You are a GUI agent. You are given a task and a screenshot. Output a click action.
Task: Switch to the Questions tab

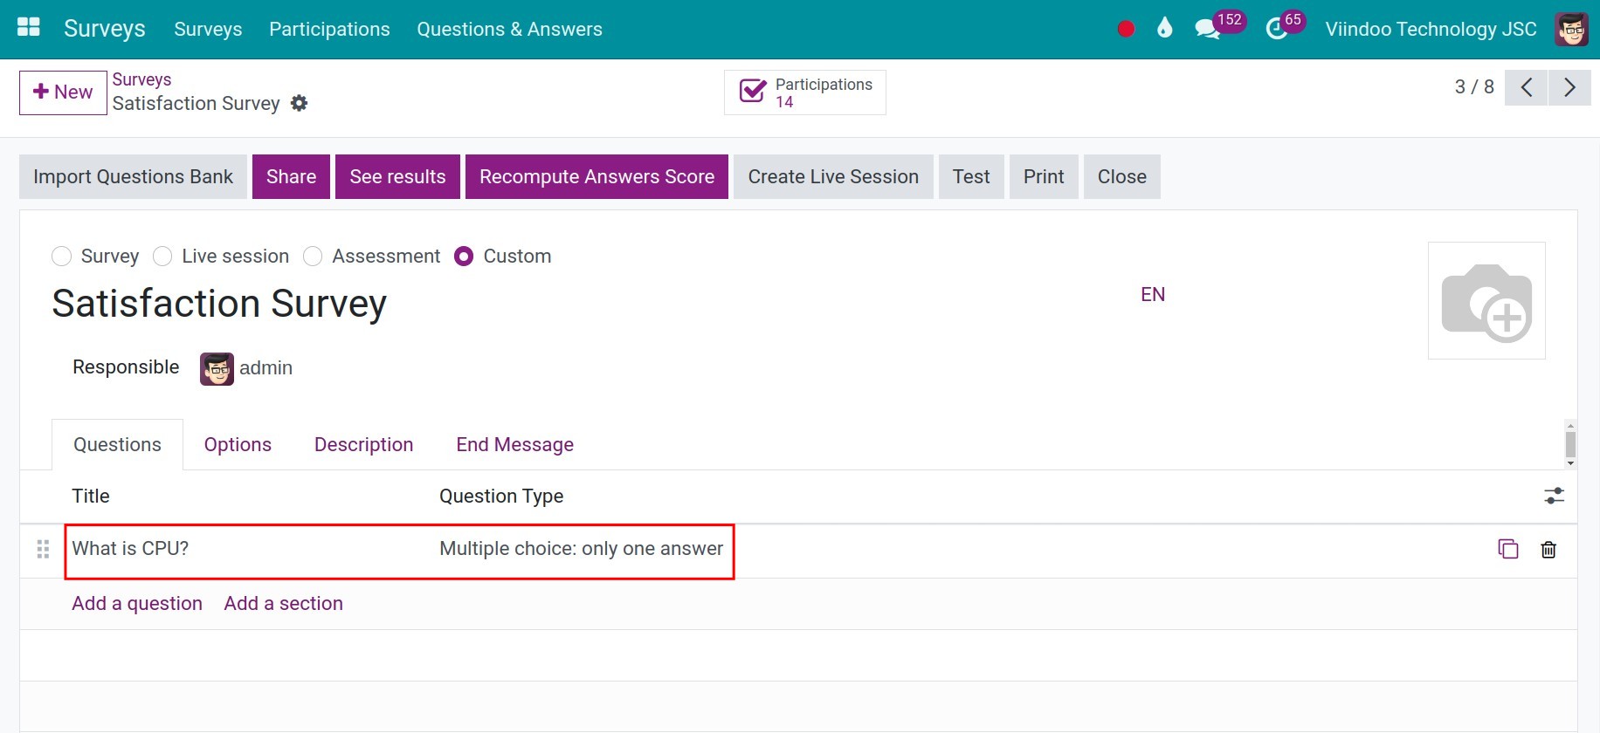pos(118,445)
